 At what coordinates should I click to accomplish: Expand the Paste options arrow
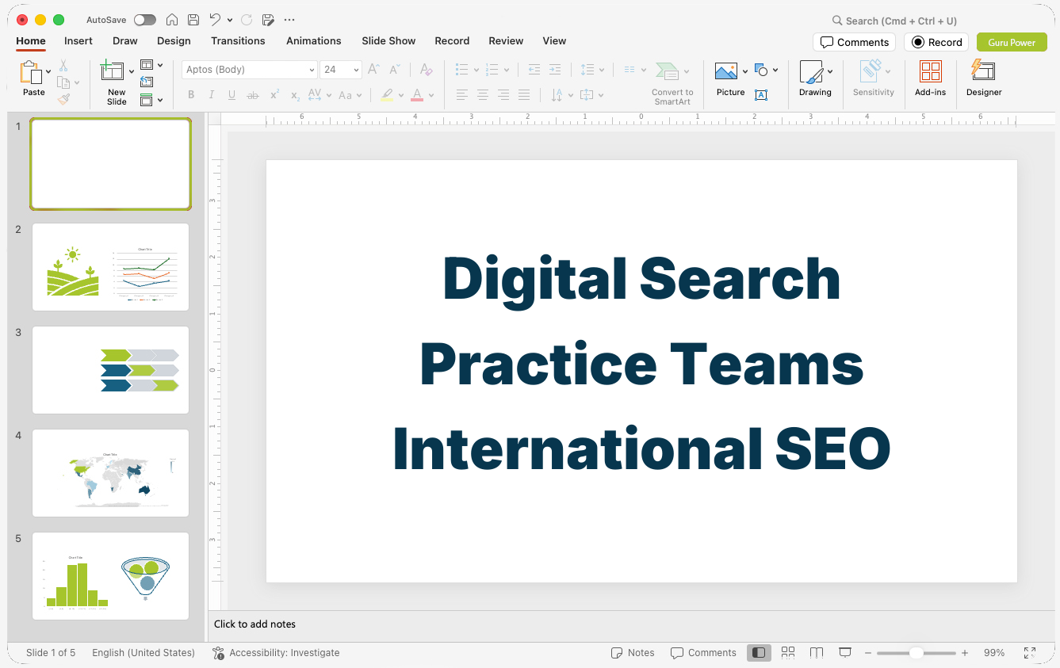[49, 71]
